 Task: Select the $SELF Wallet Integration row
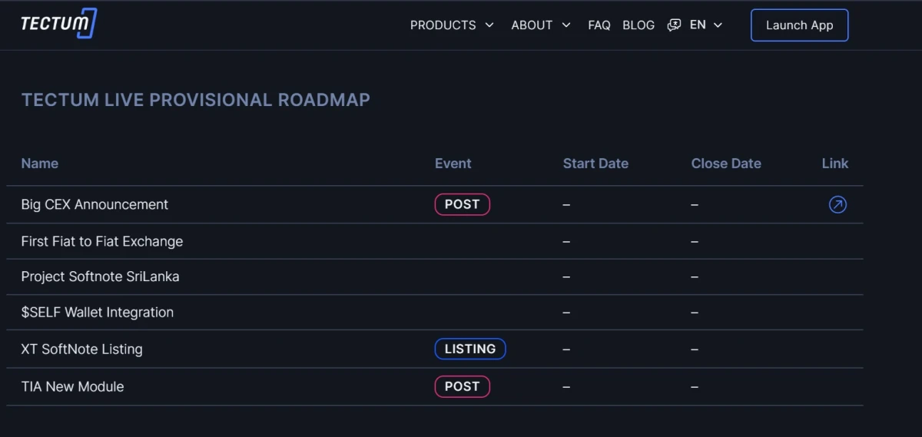[435, 313]
